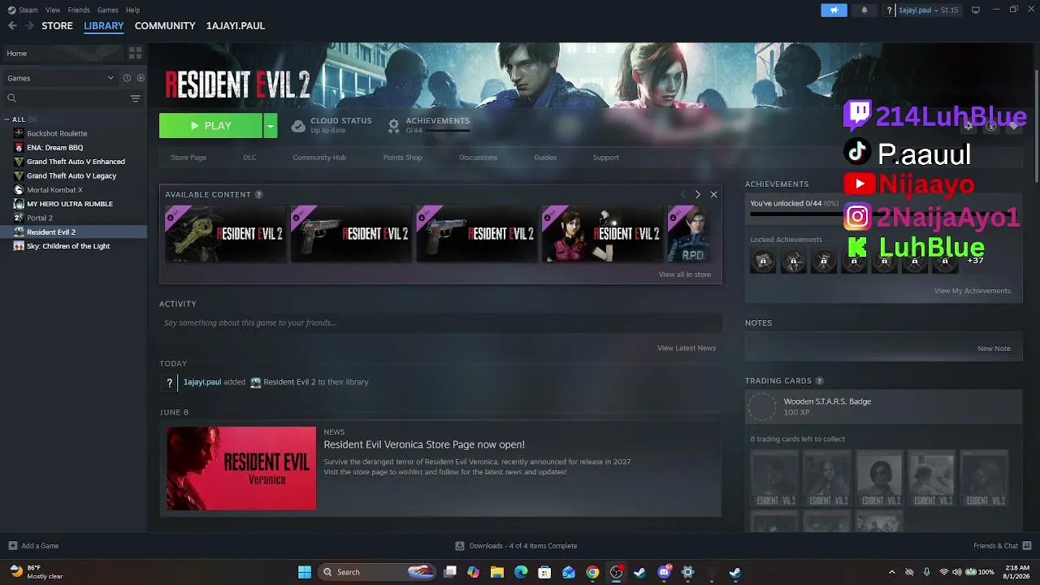Enter Big Picture mode monitor icon
Viewport: 1040px width, 585px height.
point(976,10)
